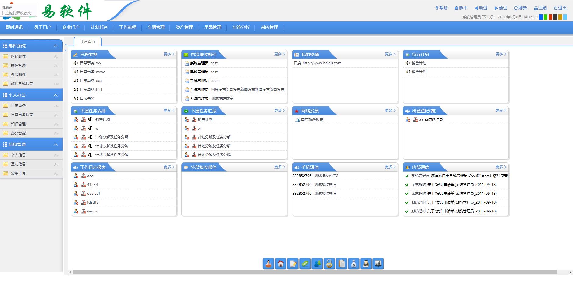Click the 刷新 refresh icon at top
Viewport: 573px width, 281px height.
point(520,8)
